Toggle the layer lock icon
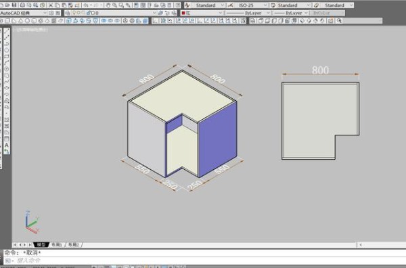 [x=89, y=13]
